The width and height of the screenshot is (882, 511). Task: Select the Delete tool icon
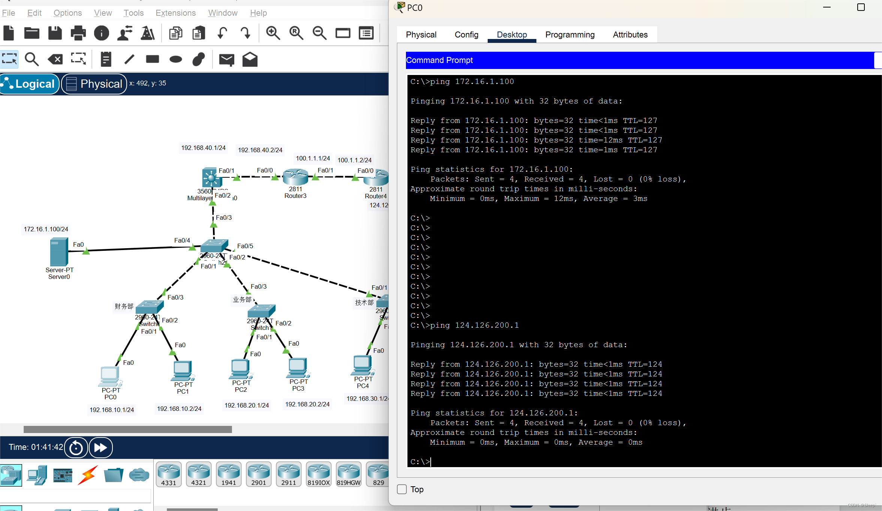(55, 59)
